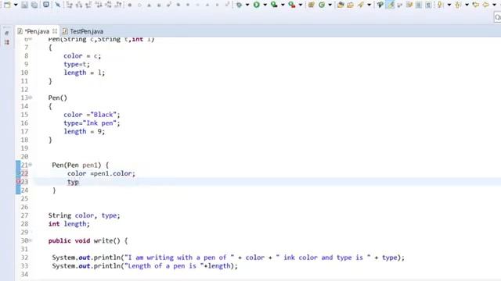Open the Previous Annotation dropdown arrow
Screen dimensions: 501x281
click(467, 5)
